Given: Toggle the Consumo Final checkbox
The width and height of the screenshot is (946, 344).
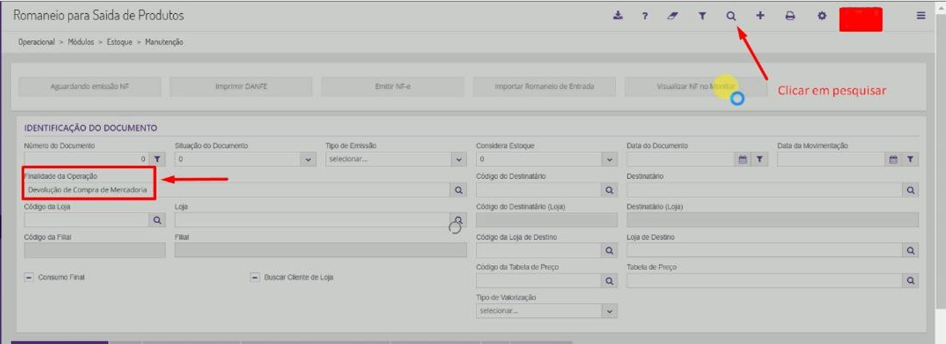Looking at the screenshot, I should [29, 277].
